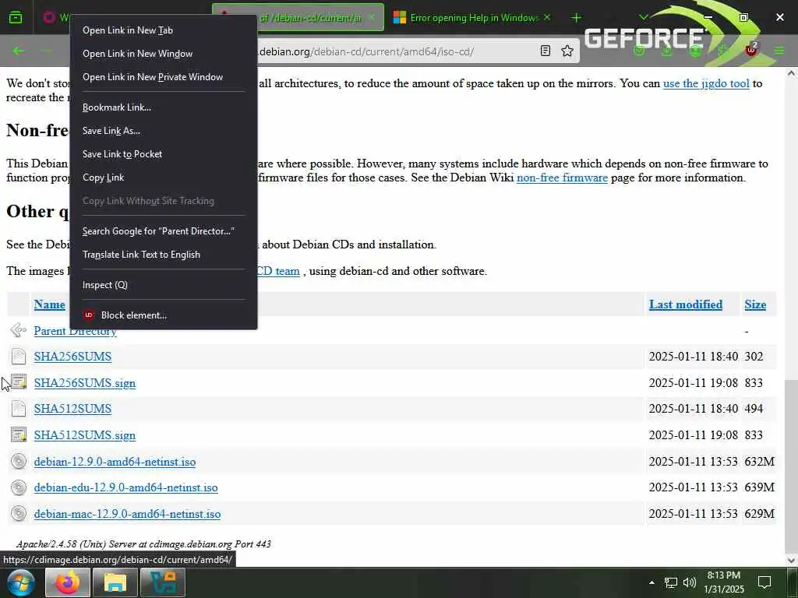Image resolution: width=798 pixels, height=598 pixels.
Task: Close the Error opening Help tab
Action: coord(547,18)
